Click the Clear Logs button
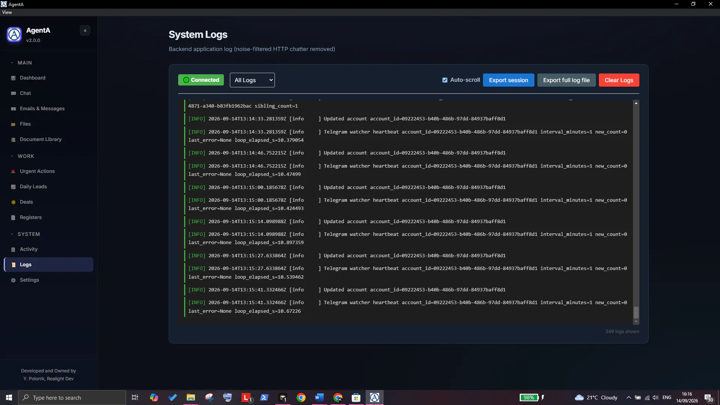 pyautogui.click(x=619, y=80)
